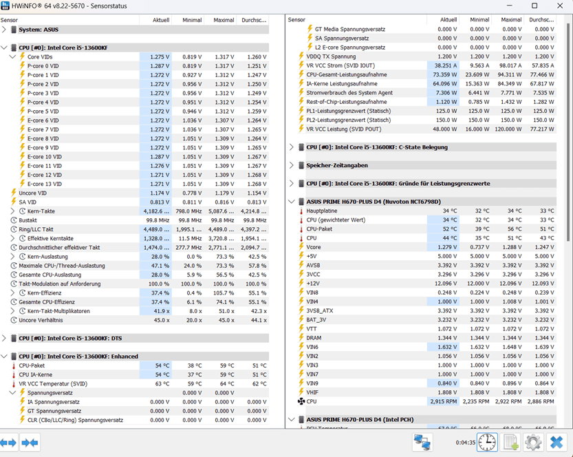The width and height of the screenshot is (573, 457).
Task: Select Takt-Modulation auf Anforderung row
Action: click(135, 284)
